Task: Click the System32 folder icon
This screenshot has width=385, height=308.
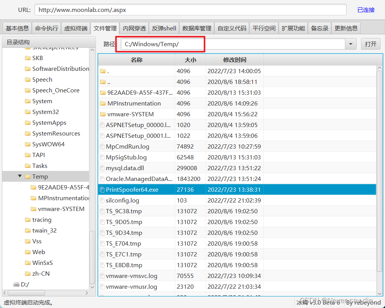Action: point(28,112)
